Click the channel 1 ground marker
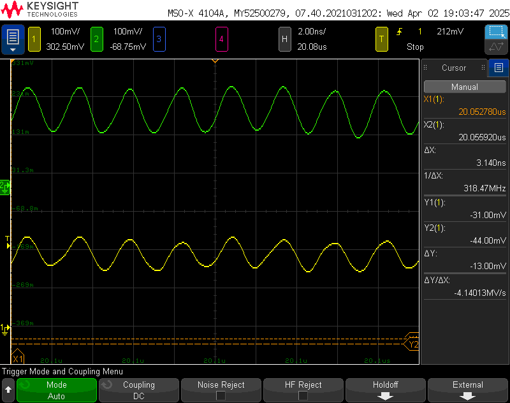 click(x=5, y=329)
